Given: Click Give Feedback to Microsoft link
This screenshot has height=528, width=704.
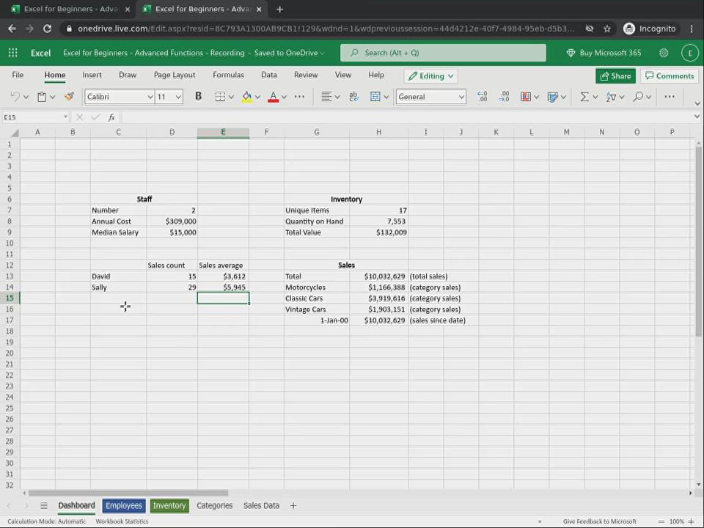Looking at the screenshot, I should 599,521.
